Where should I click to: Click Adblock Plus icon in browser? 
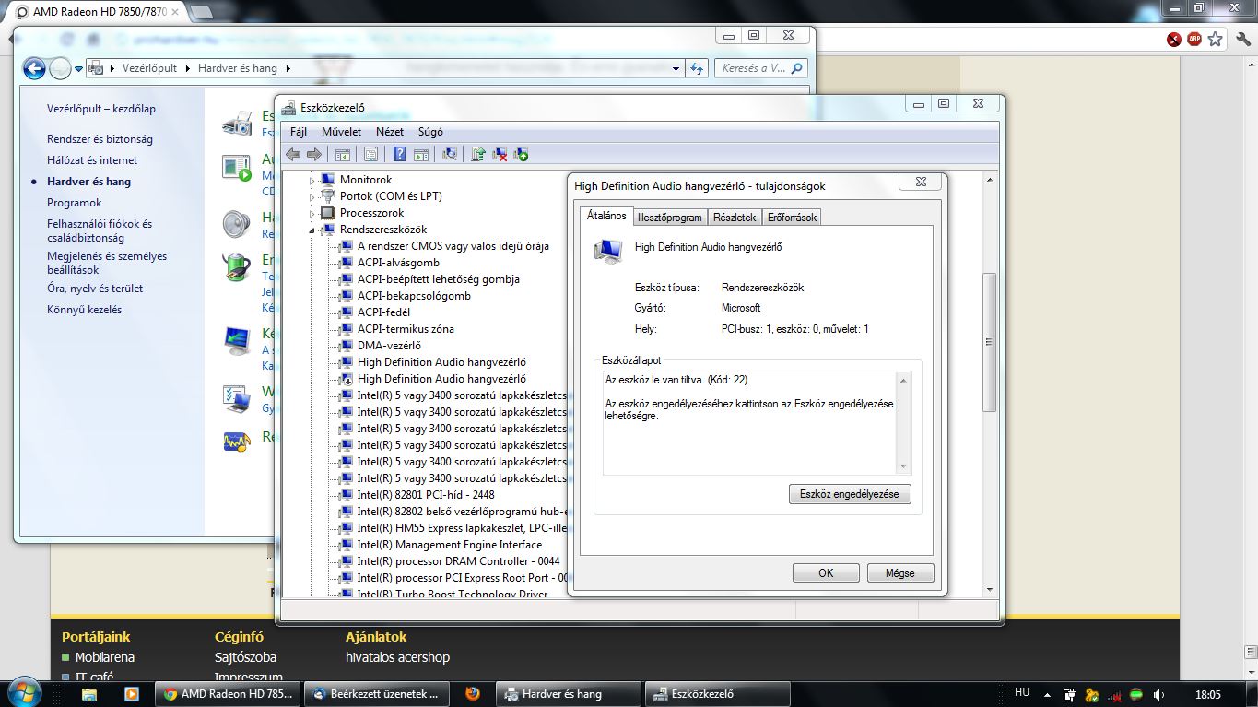1194,39
